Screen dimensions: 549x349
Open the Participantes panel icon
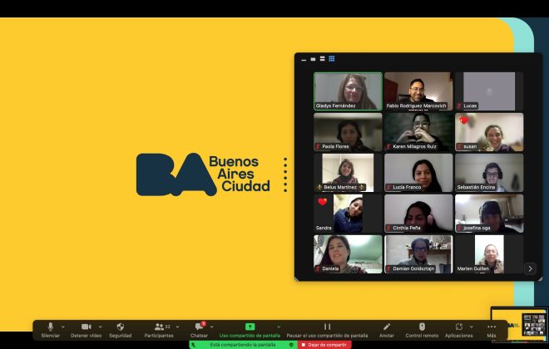click(159, 327)
